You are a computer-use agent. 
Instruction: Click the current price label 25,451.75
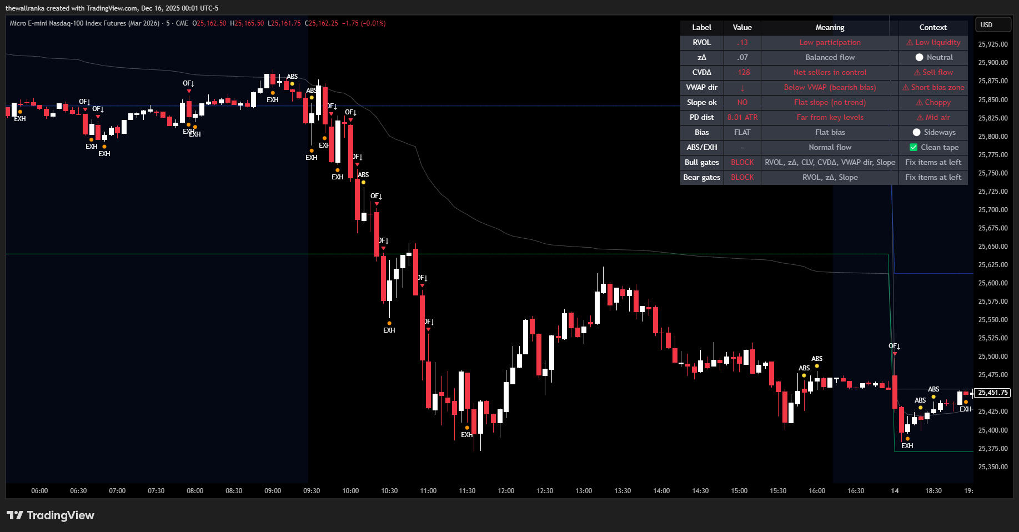[x=993, y=393]
